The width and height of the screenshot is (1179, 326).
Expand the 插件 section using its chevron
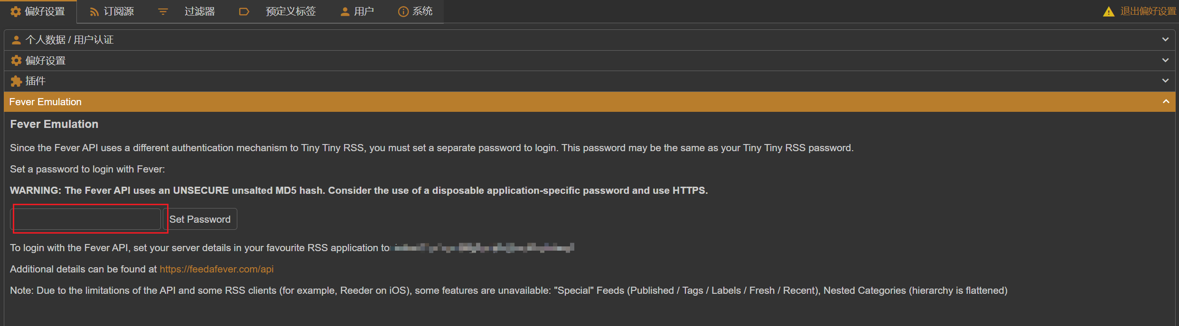coord(1165,81)
